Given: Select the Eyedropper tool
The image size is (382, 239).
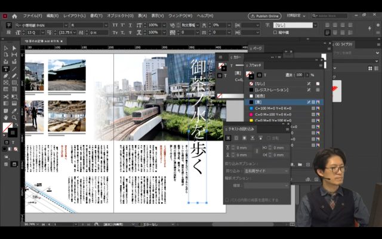Looking at the screenshot, I should (x=14, y=111).
